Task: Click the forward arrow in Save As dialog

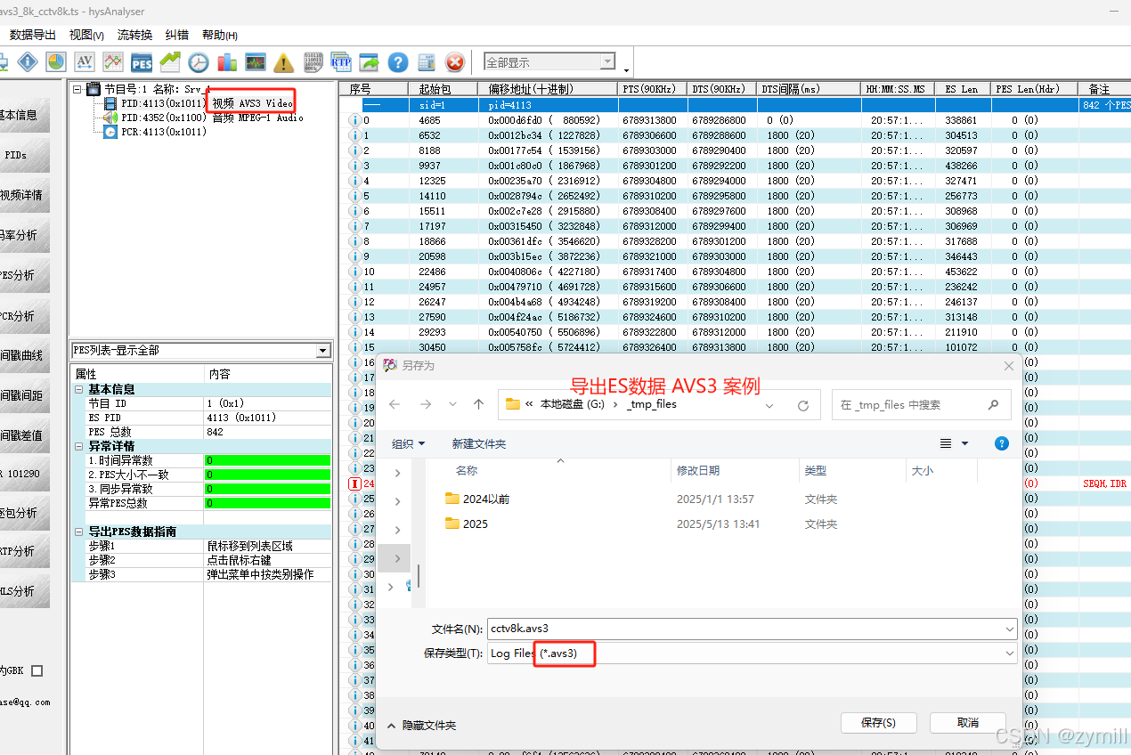Action: pos(425,404)
